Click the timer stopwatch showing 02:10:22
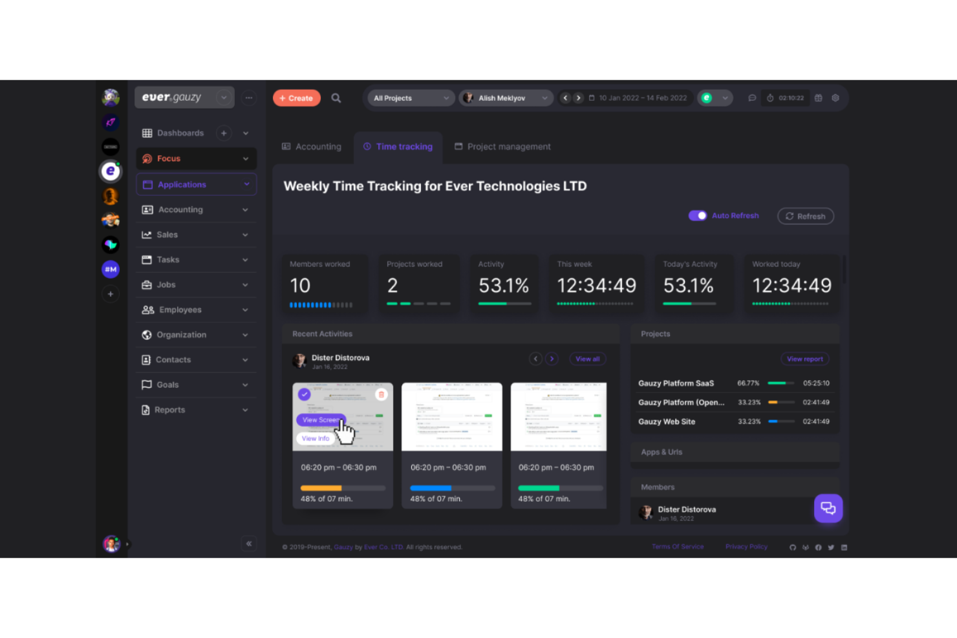Viewport: 957px width, 638px height. click(784, 98)
